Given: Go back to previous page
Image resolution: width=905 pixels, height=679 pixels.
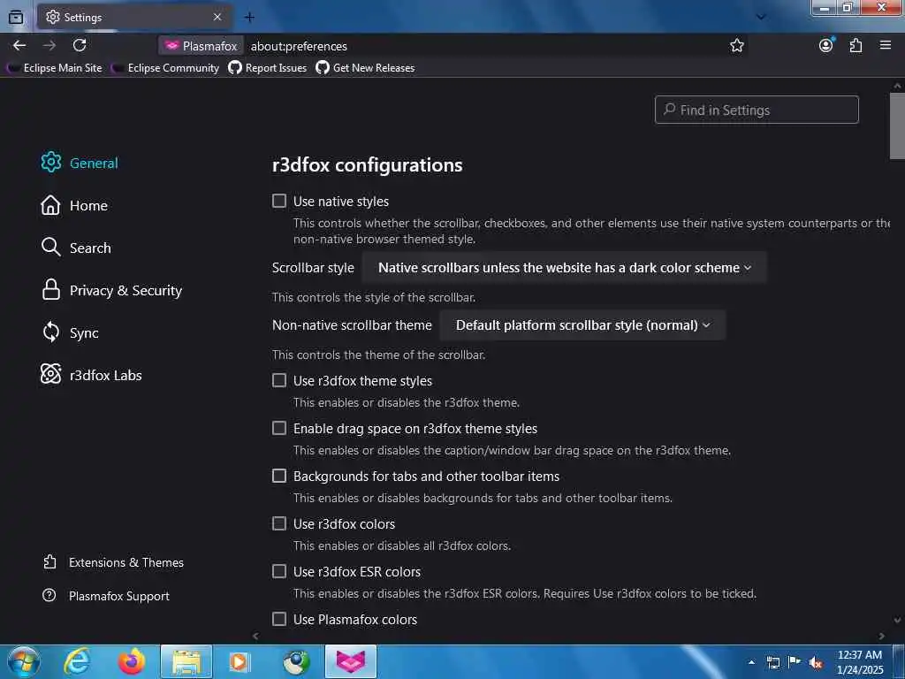Looking at the screenshot, I should 19,45.
